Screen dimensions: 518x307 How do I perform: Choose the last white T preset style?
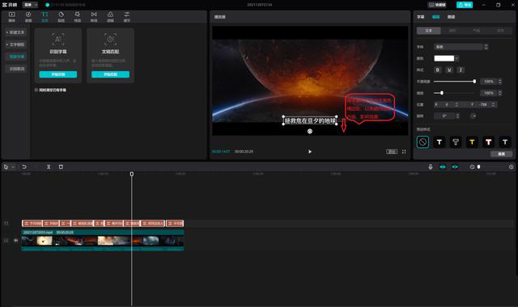505,142
